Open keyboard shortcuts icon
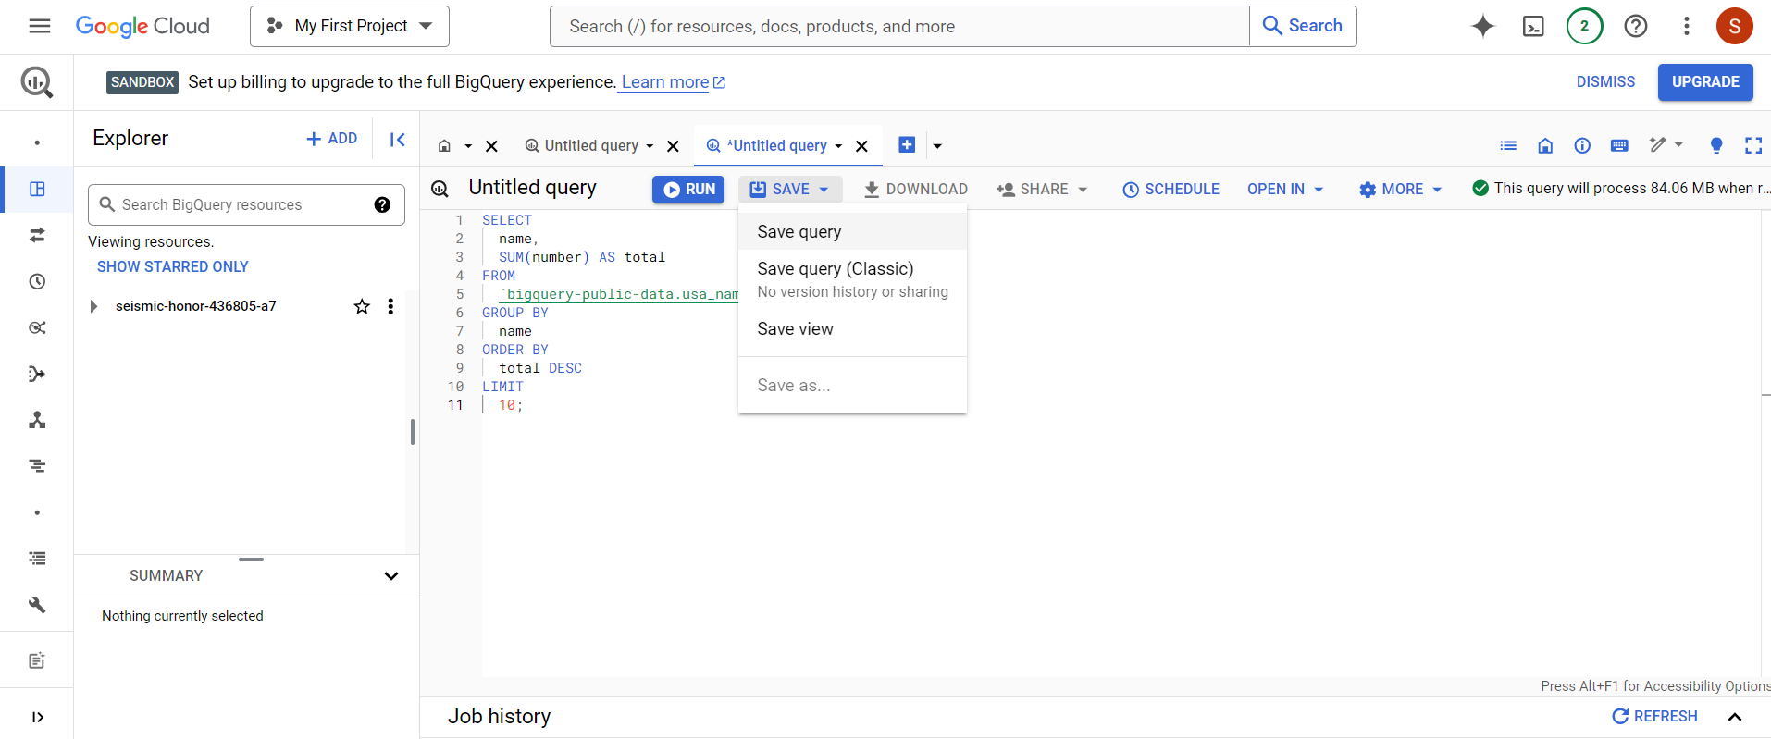The width and height of the screenshot is (1771, 739). click(x=1619, y=145)
